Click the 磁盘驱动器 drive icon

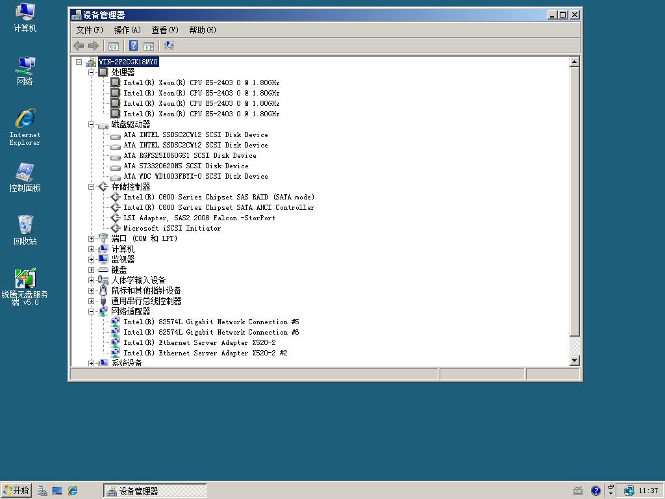pyautogui.click(x=103, y=125)
